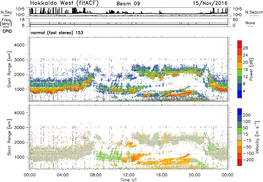263x182 pixels.
Task: Click the "4" label on the power colorbar
Action: point(244,91)
